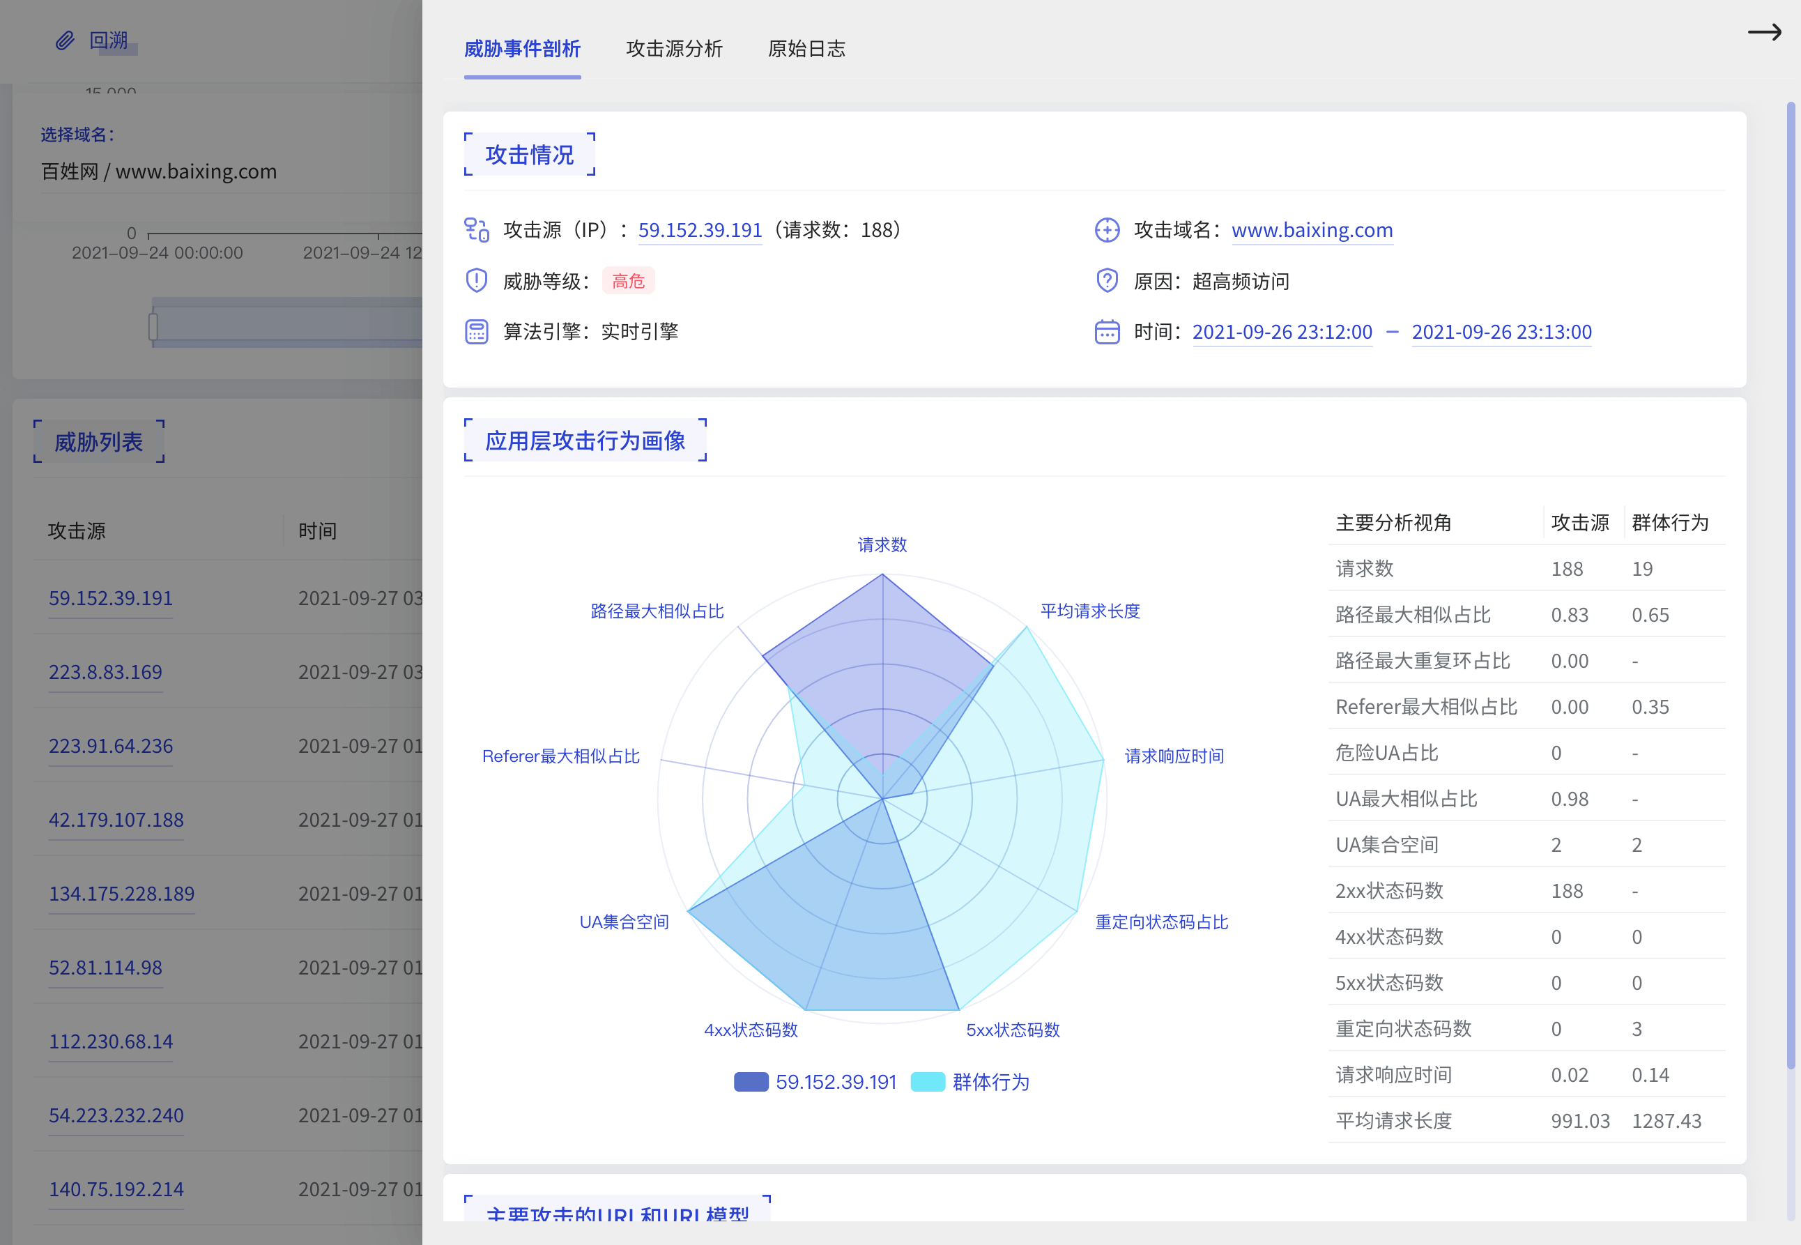Open 42.179.107.188 in the threat list

116,820
